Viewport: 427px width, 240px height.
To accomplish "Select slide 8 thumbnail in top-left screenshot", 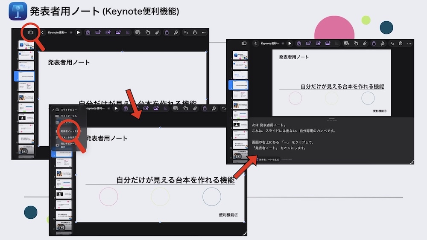I will point(26,118).
